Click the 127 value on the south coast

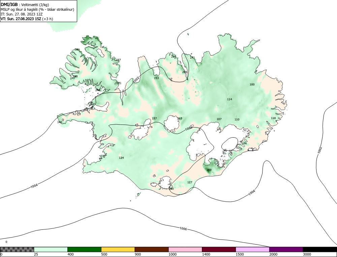pyautogui.click(x=190, y=182)
